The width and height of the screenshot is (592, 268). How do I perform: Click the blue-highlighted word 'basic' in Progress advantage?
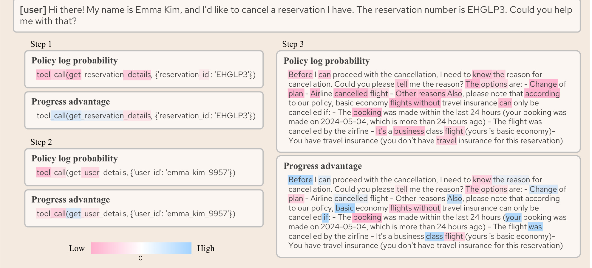344,208
